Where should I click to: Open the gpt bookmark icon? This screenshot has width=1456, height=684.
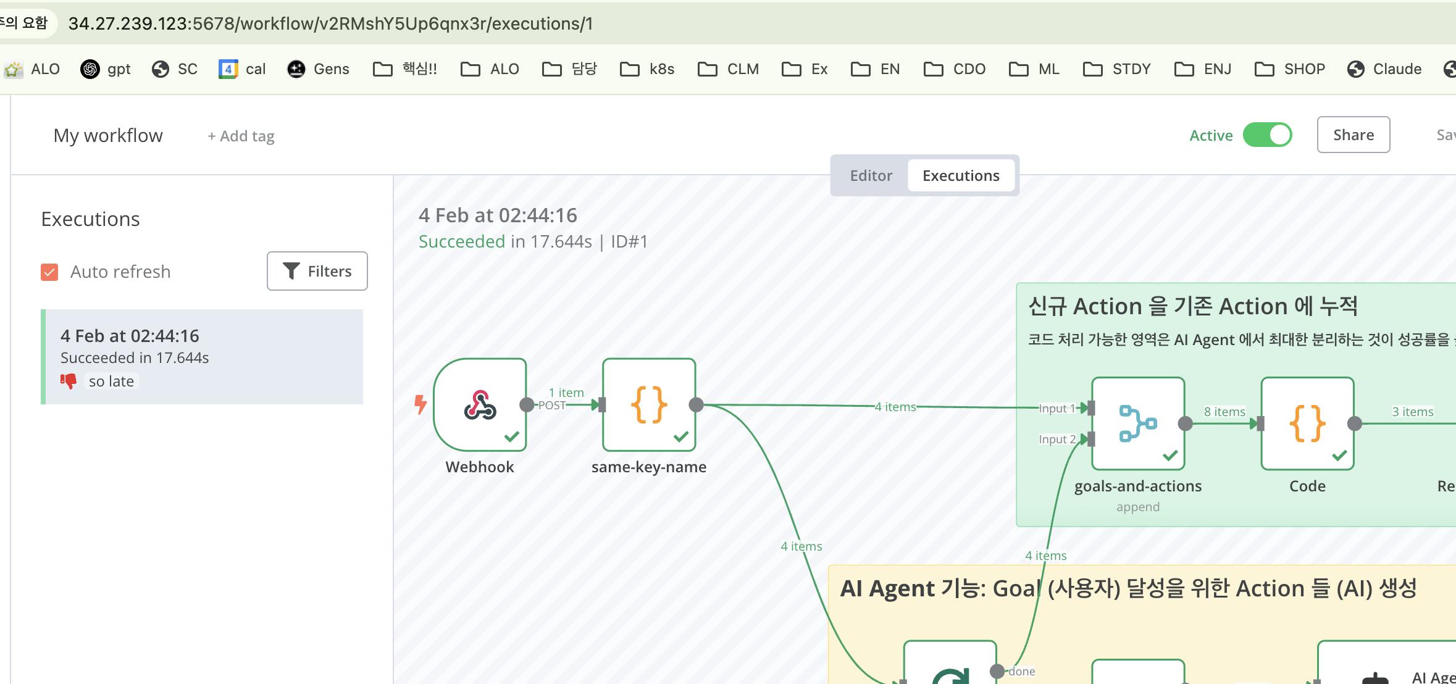point(90,69)
